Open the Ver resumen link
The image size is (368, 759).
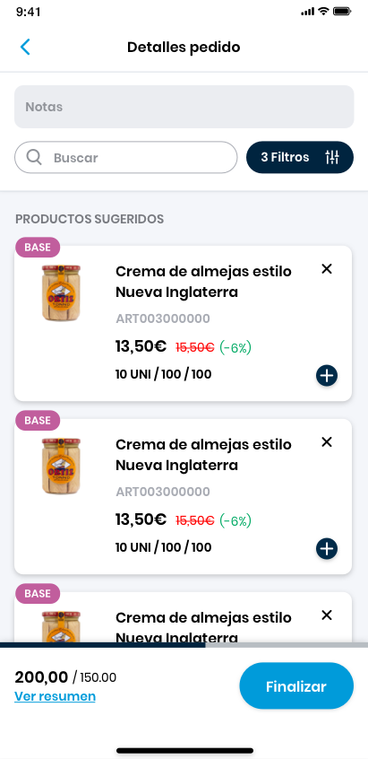coord(55,696)
